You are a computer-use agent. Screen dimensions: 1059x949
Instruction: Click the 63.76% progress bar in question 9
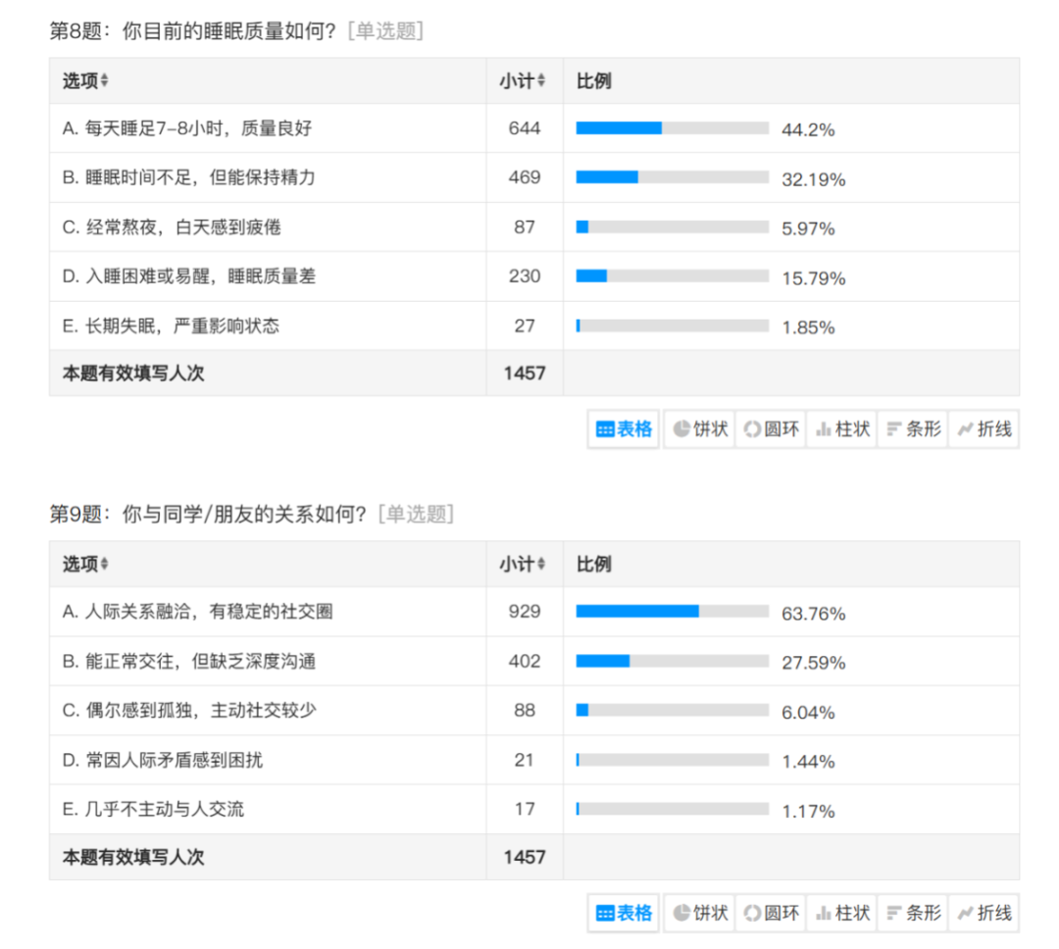(x=672, y=612)
